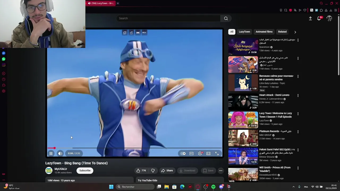Open options for Berceuse calme video
Viewport: 340px width, 191px height.
(298, 76)
